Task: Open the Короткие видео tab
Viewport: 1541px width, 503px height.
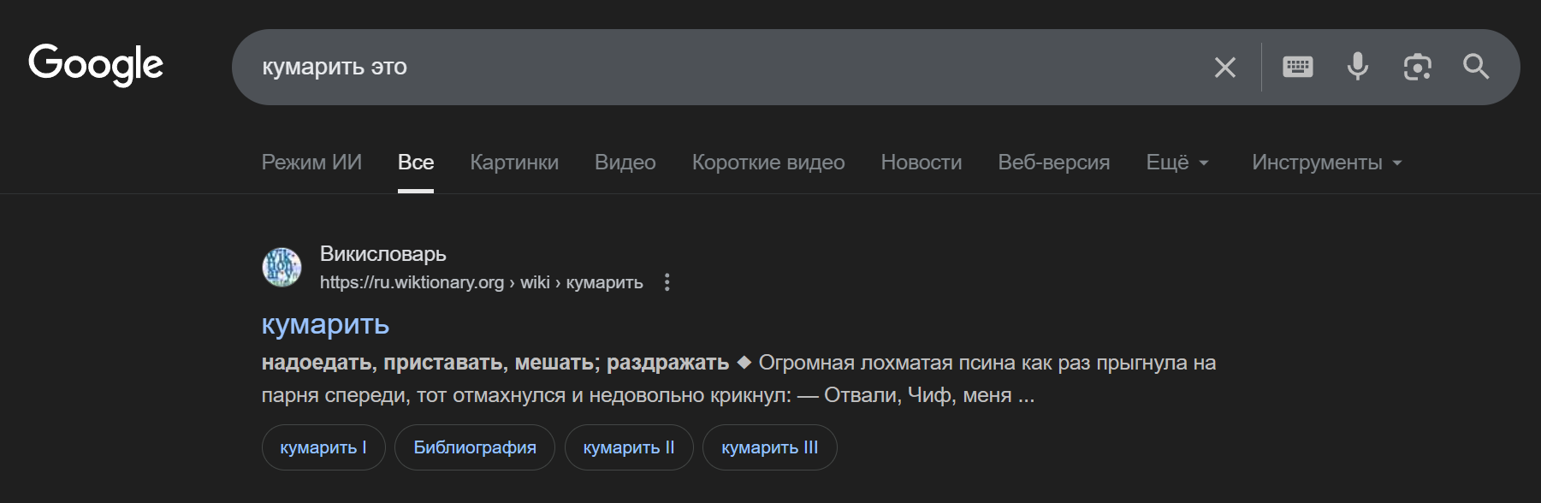Action: point(768,163)
